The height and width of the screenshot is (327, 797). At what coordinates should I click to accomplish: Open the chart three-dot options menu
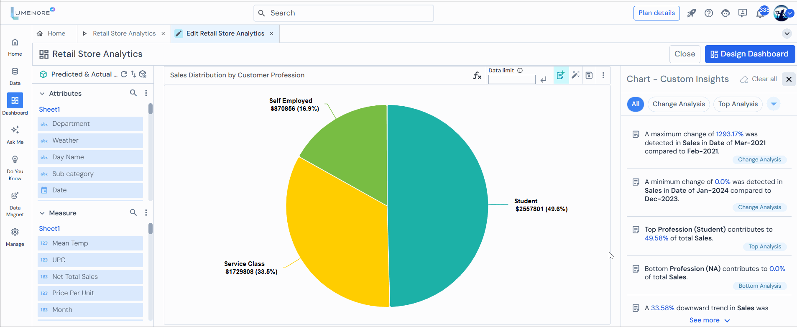click(x=603, y=75)
